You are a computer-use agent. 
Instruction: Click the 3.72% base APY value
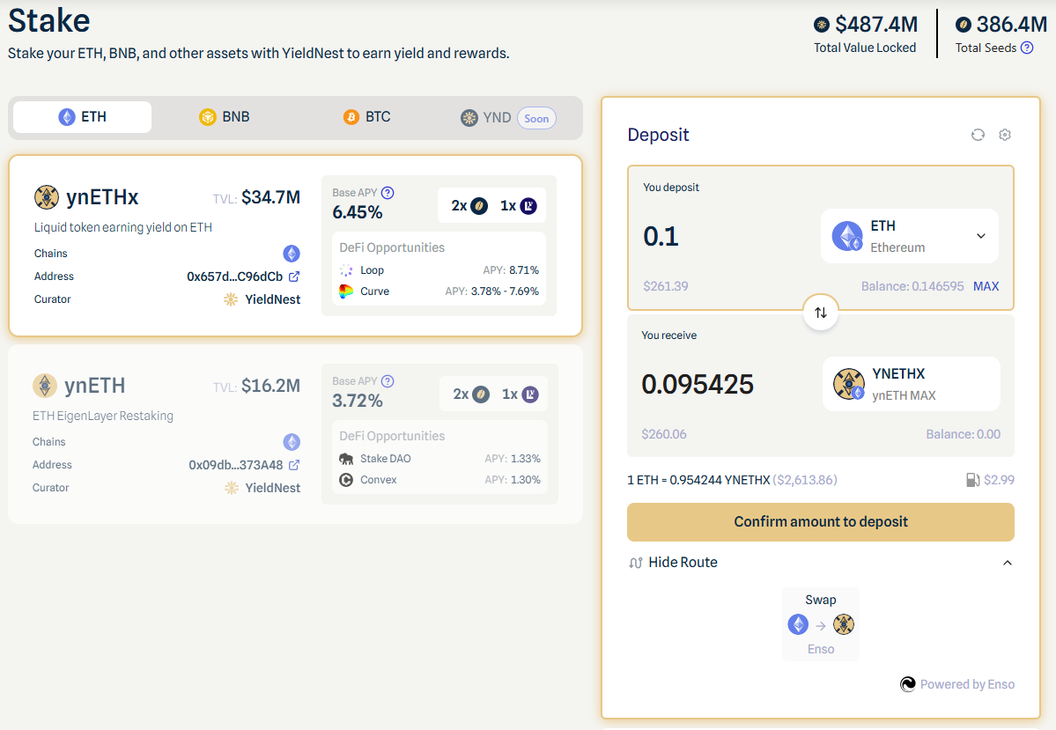pos(358,402)
